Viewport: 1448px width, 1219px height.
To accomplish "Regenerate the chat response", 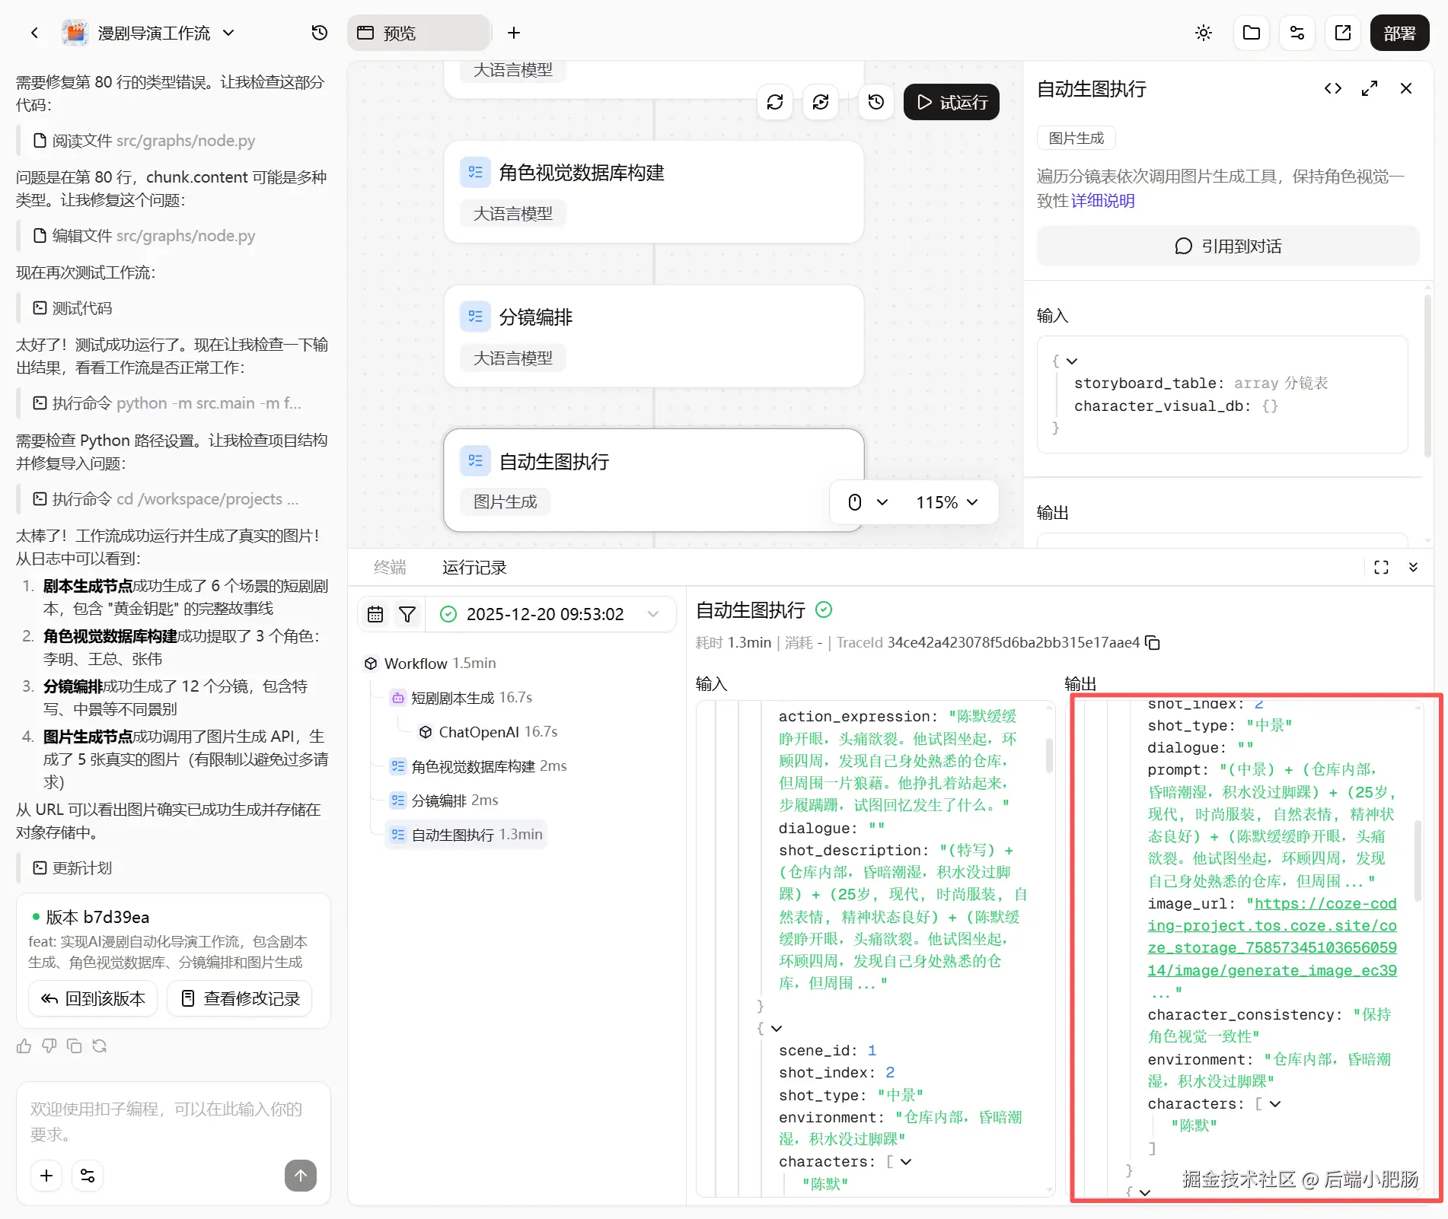I will [100, 1046].
